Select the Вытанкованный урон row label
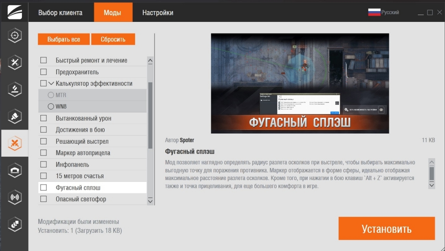 [83, 118]
